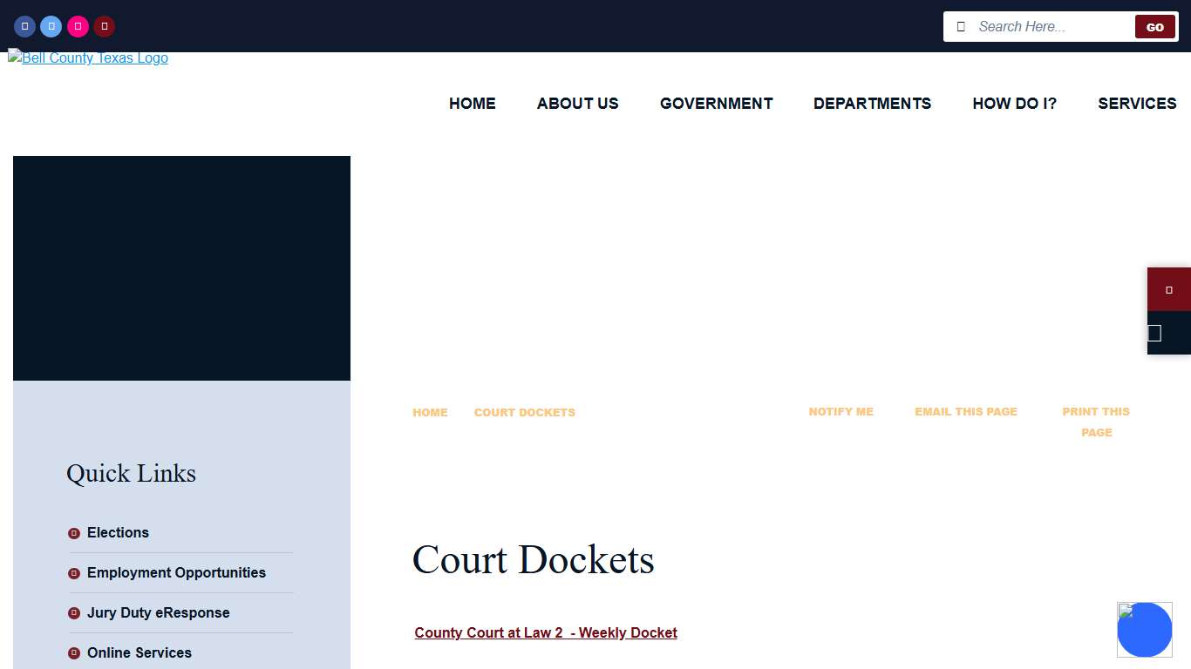Select Print This Page
This screenshot has width=1191, height=669.
coord(1095,422)
